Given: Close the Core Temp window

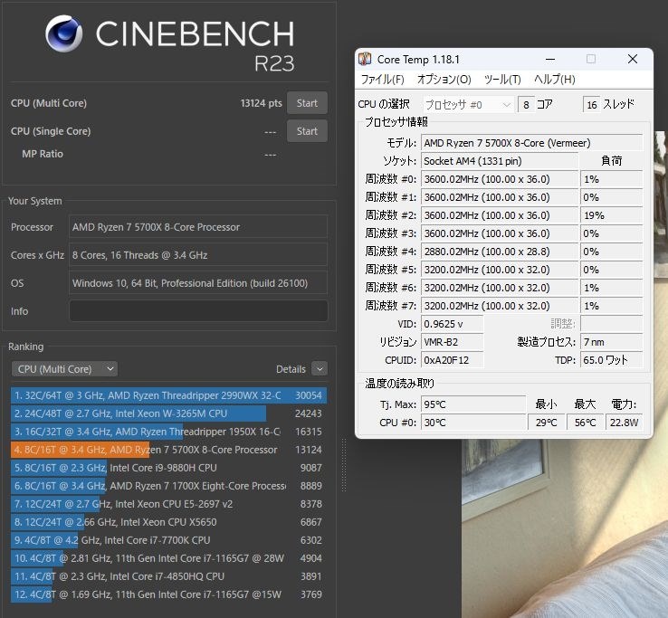Looking at the screenshot, I should tap(633, 59).
